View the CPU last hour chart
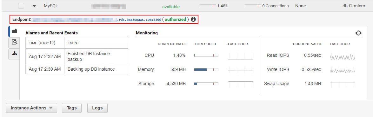The width and height of the screenshot is (373, 117). [241, 56]
